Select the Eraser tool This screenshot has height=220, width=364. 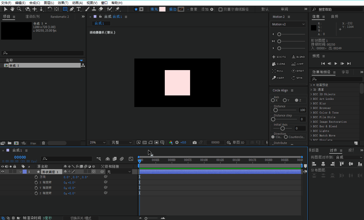pyautogui.click(x=101, y=9)
